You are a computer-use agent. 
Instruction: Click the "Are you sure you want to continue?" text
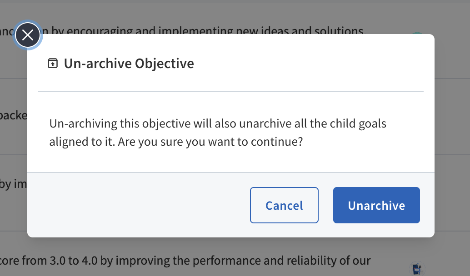point(210,141)
